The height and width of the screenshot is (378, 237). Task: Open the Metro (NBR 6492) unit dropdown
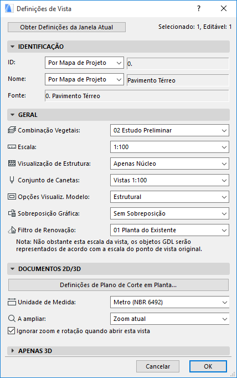pyautogui.click(x=169, y=302)
